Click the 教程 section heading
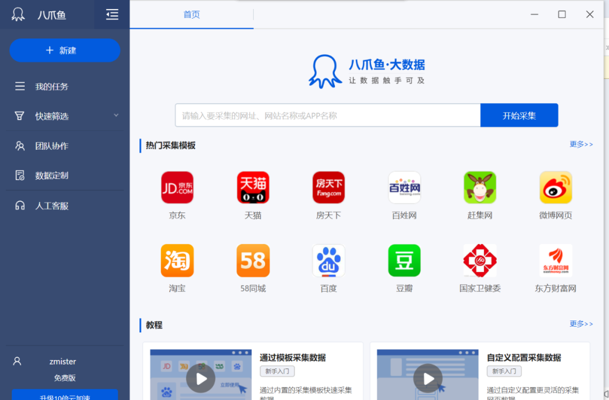Screen dimensions: 609x400 (154, 325)
